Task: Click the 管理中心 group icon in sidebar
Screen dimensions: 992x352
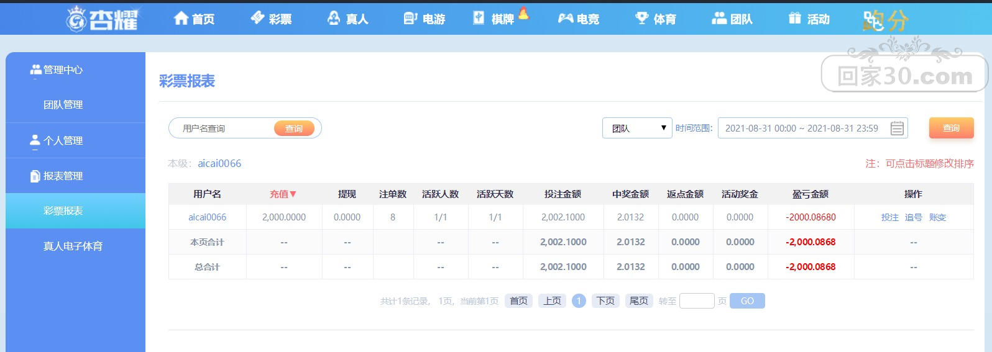Action: click(36, 70)
